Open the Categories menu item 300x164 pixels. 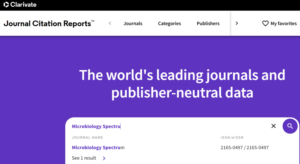coord(169,24)
